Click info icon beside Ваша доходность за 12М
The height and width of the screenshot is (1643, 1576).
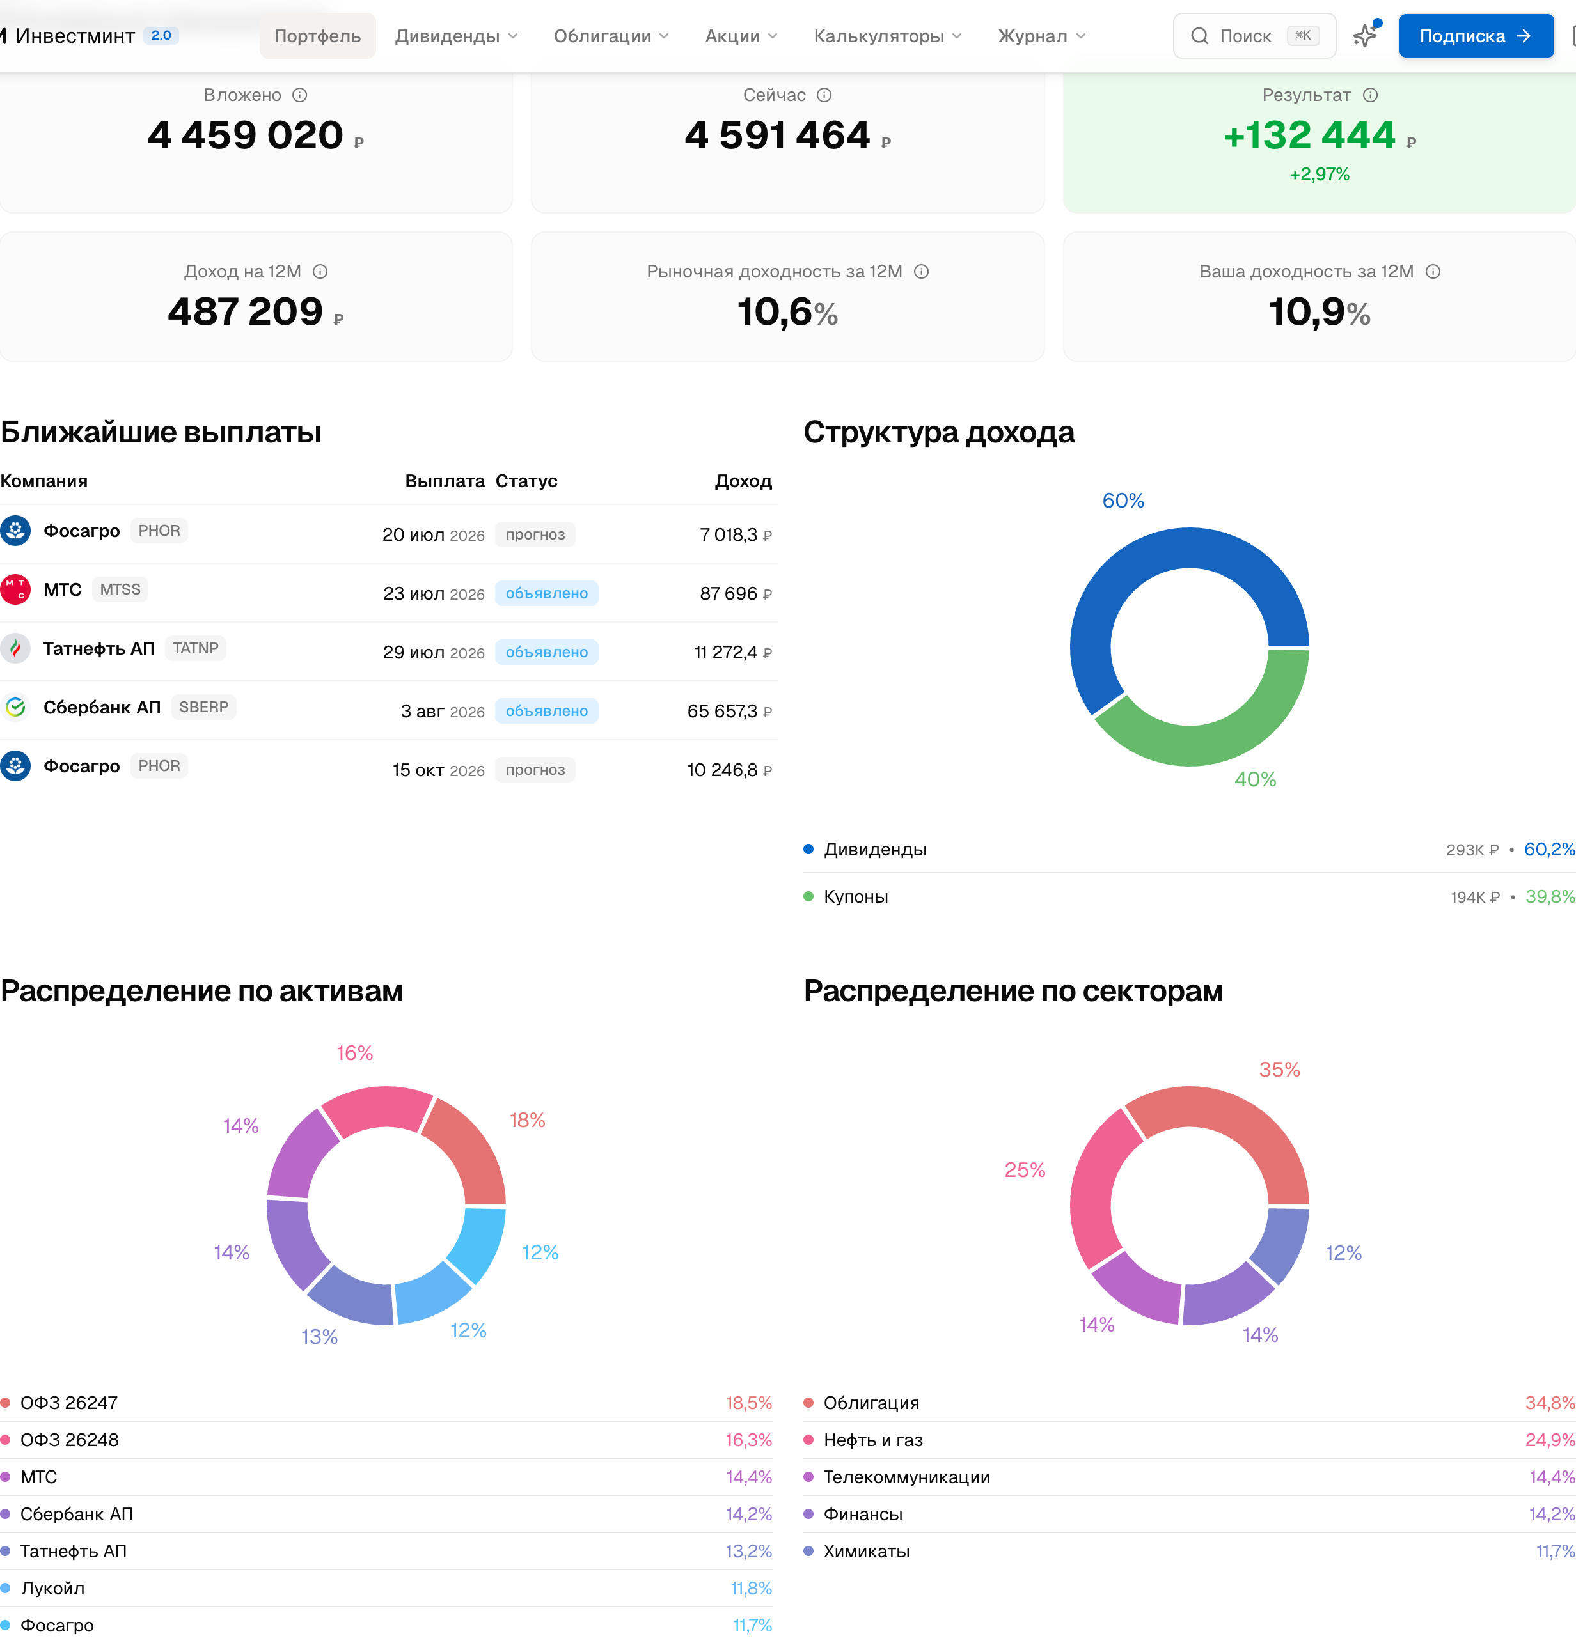tap(1433, 272)
